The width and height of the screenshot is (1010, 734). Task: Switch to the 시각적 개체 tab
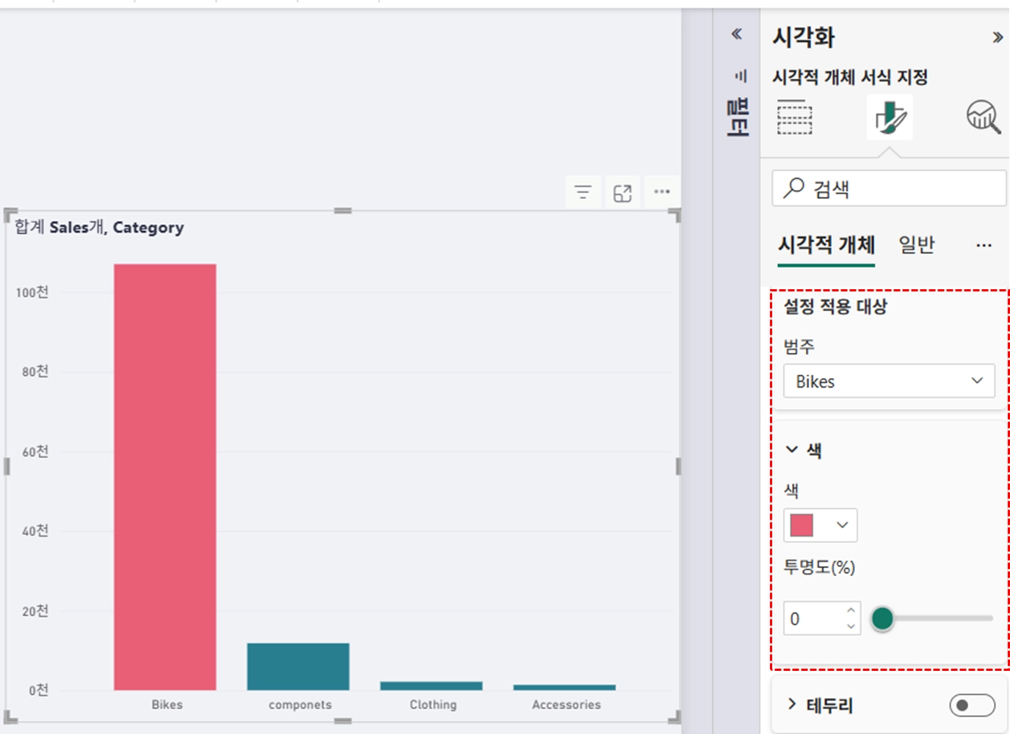point(826,244)
